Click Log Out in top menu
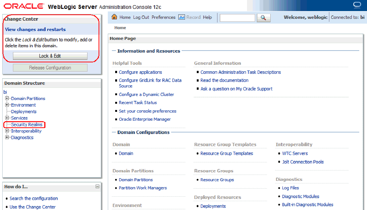 [x=141, y=17]
